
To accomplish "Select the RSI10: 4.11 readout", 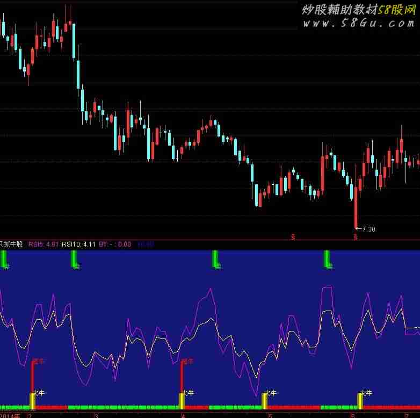I will coord(78,244).
